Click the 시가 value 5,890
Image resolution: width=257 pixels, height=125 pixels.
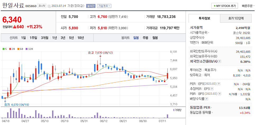click(73, 28)
